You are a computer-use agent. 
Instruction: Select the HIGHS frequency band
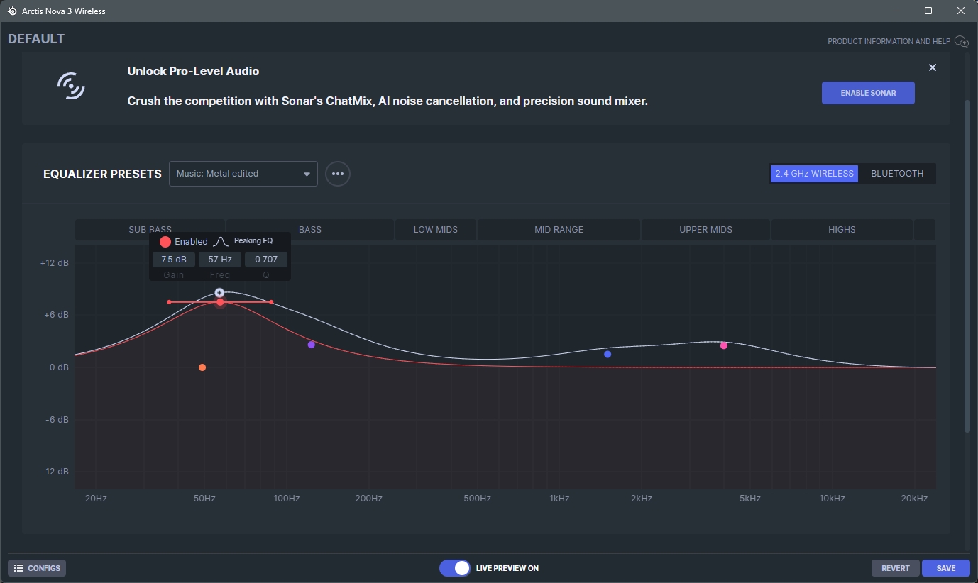click(842, 230)
